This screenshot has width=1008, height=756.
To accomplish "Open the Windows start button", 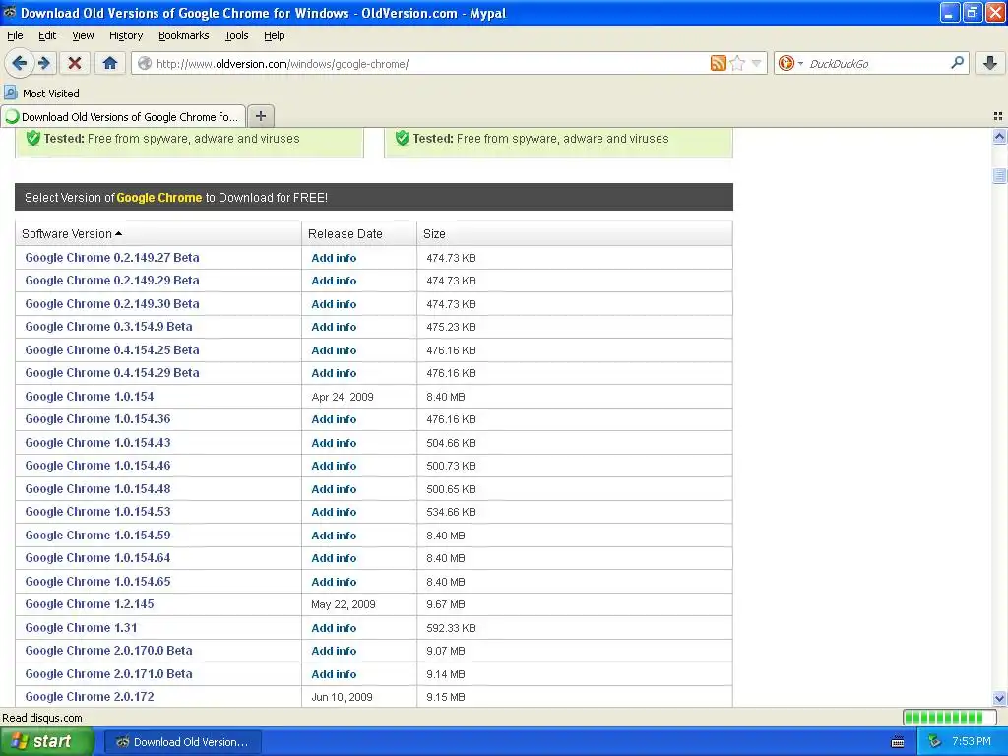I will tap(46, 742).
